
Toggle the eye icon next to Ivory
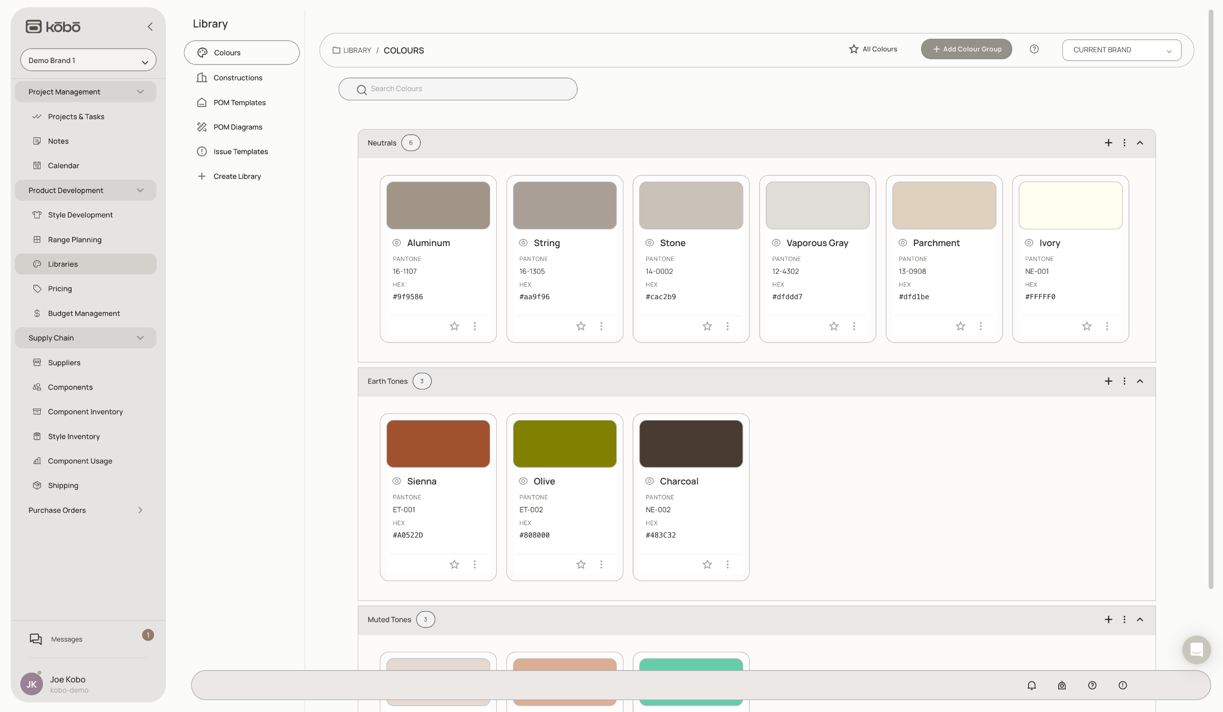click(1029, 243)
